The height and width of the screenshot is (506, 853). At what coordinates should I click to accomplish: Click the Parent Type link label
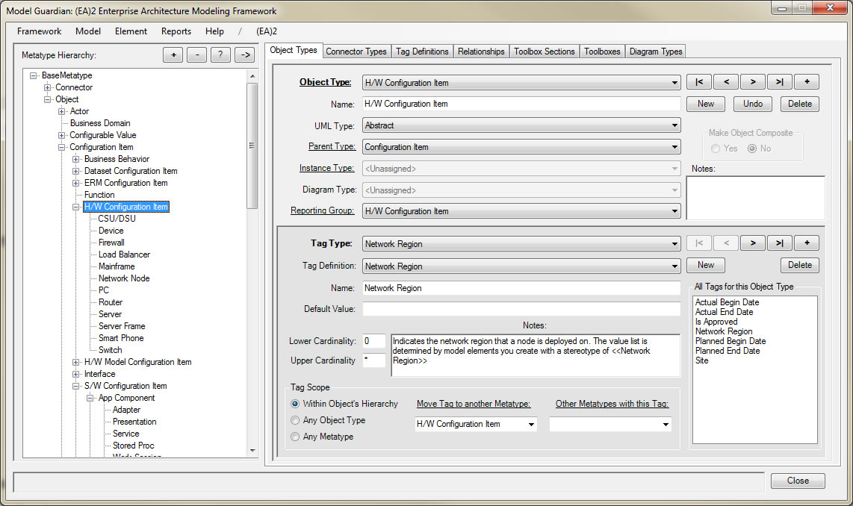(x=332, y=146)
